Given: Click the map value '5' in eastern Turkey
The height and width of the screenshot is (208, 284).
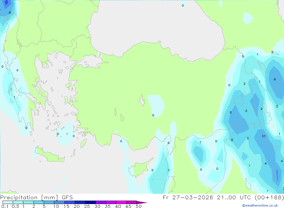Looking at the screenshot, I should 231,112.
